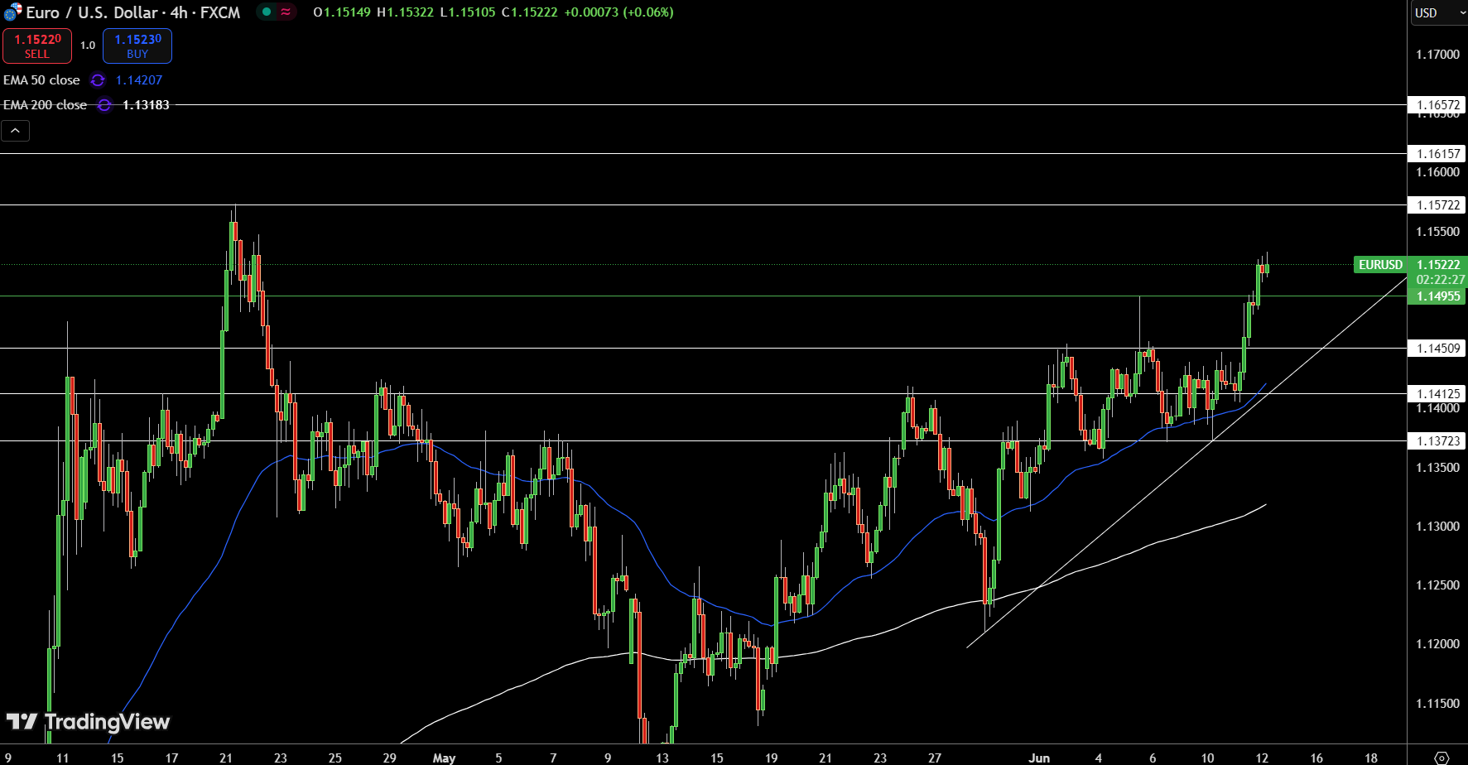Screen dimensions: 1468x765
Task: Select the EMA 50 close indicator label
Action: [41, 80]
